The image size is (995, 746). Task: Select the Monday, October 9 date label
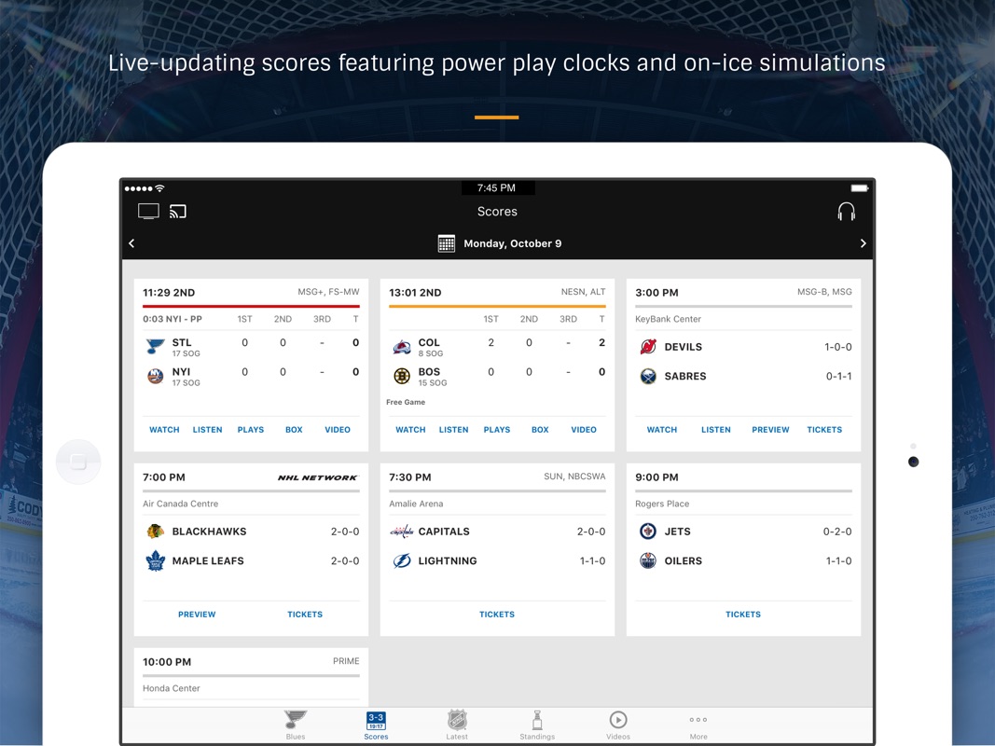click(x=513, y=243)
